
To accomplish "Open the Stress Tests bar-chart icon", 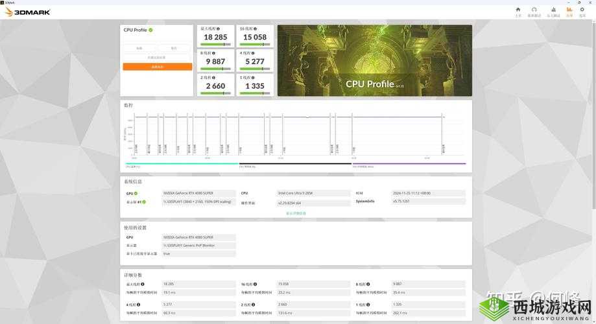I will click(x=553, y=11).
